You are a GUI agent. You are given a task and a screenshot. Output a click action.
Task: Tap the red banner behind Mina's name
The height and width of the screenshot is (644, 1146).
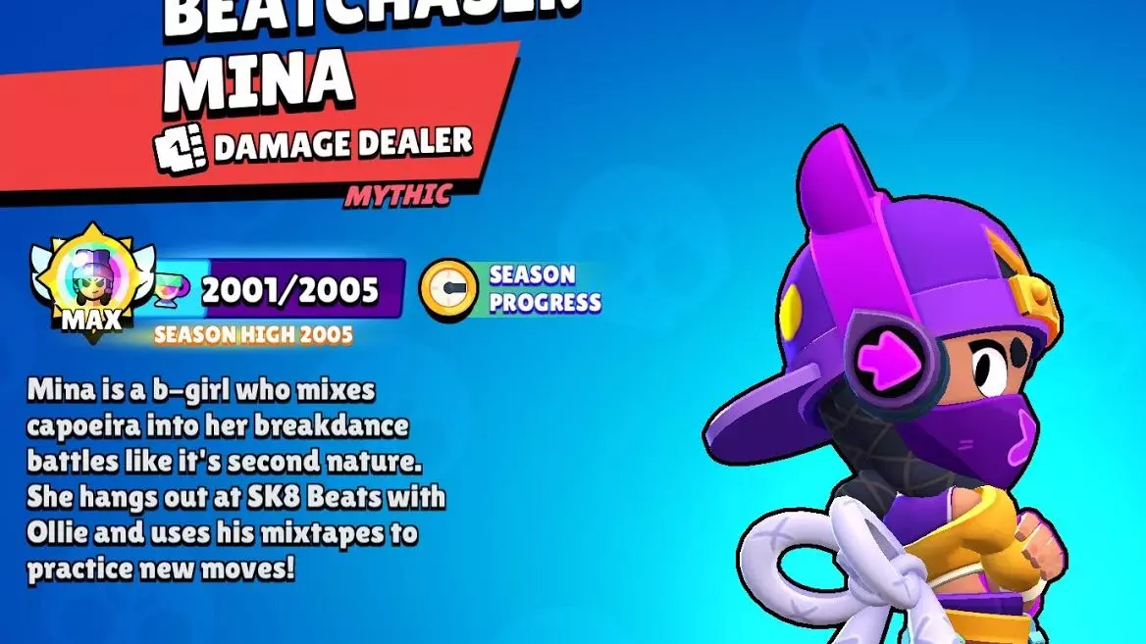coord(256,121)
